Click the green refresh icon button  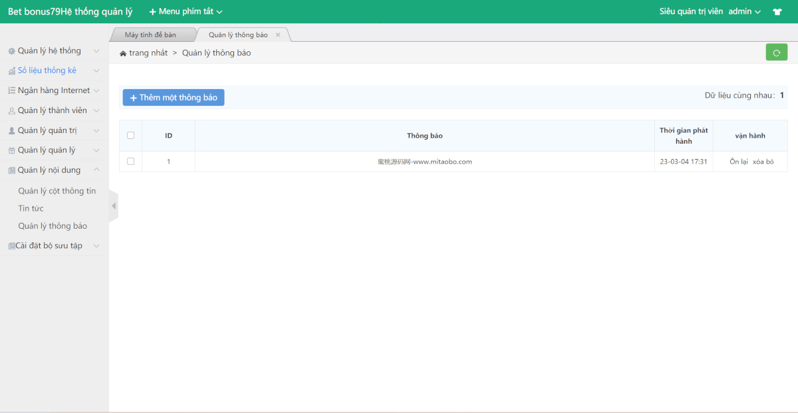[776, 52]
